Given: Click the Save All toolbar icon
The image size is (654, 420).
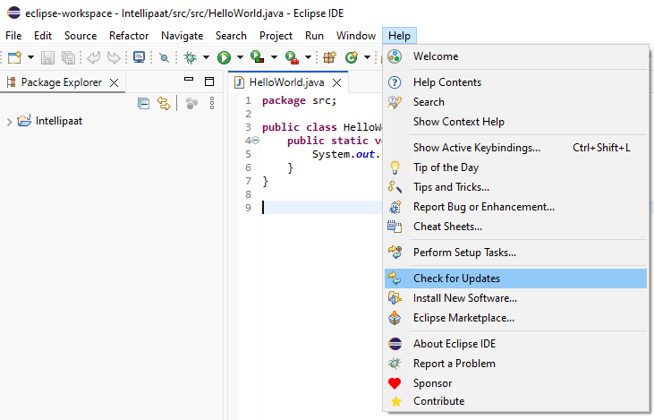Looking at the screenshot, I should pos(68,57).
